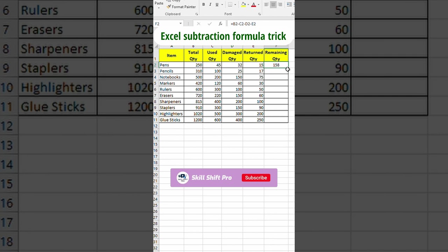This screenshot has width=448, height=252.
Task: Select the Used Qty cell 45
Action: pyautogui.click(x=212, y=65)
